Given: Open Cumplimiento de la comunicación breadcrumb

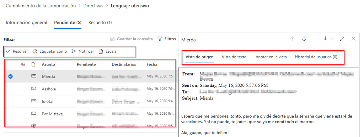Looking at the screenshot, I should pyautogui.click(x=41, y=6).
